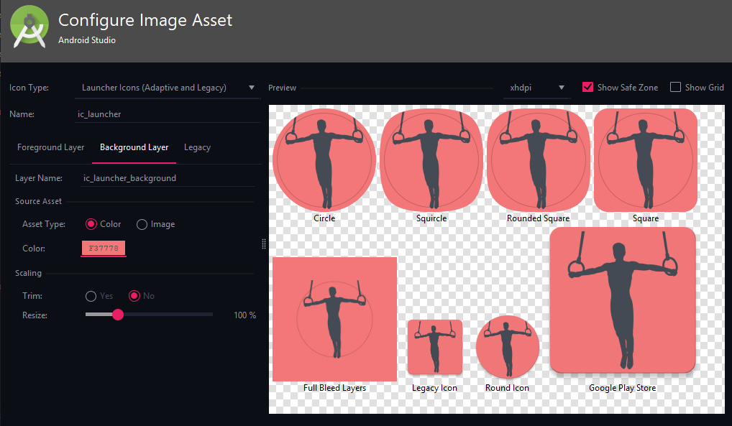Open the xhdpi density dropdown

pyautogui.click(x=537, y=88)
